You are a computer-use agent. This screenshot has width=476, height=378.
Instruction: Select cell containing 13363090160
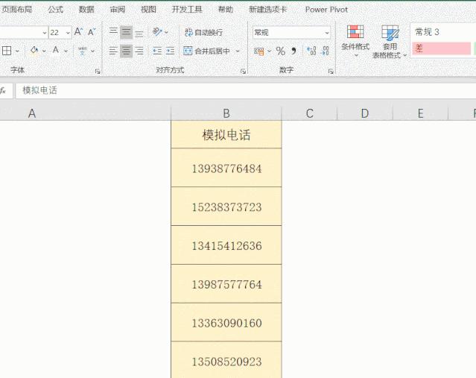tap(226, 322)
